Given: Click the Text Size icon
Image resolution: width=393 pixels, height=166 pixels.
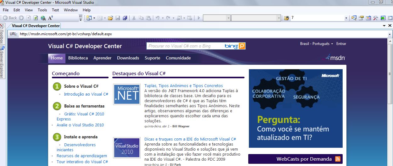Looking at the screenshot, I should 50,18.
